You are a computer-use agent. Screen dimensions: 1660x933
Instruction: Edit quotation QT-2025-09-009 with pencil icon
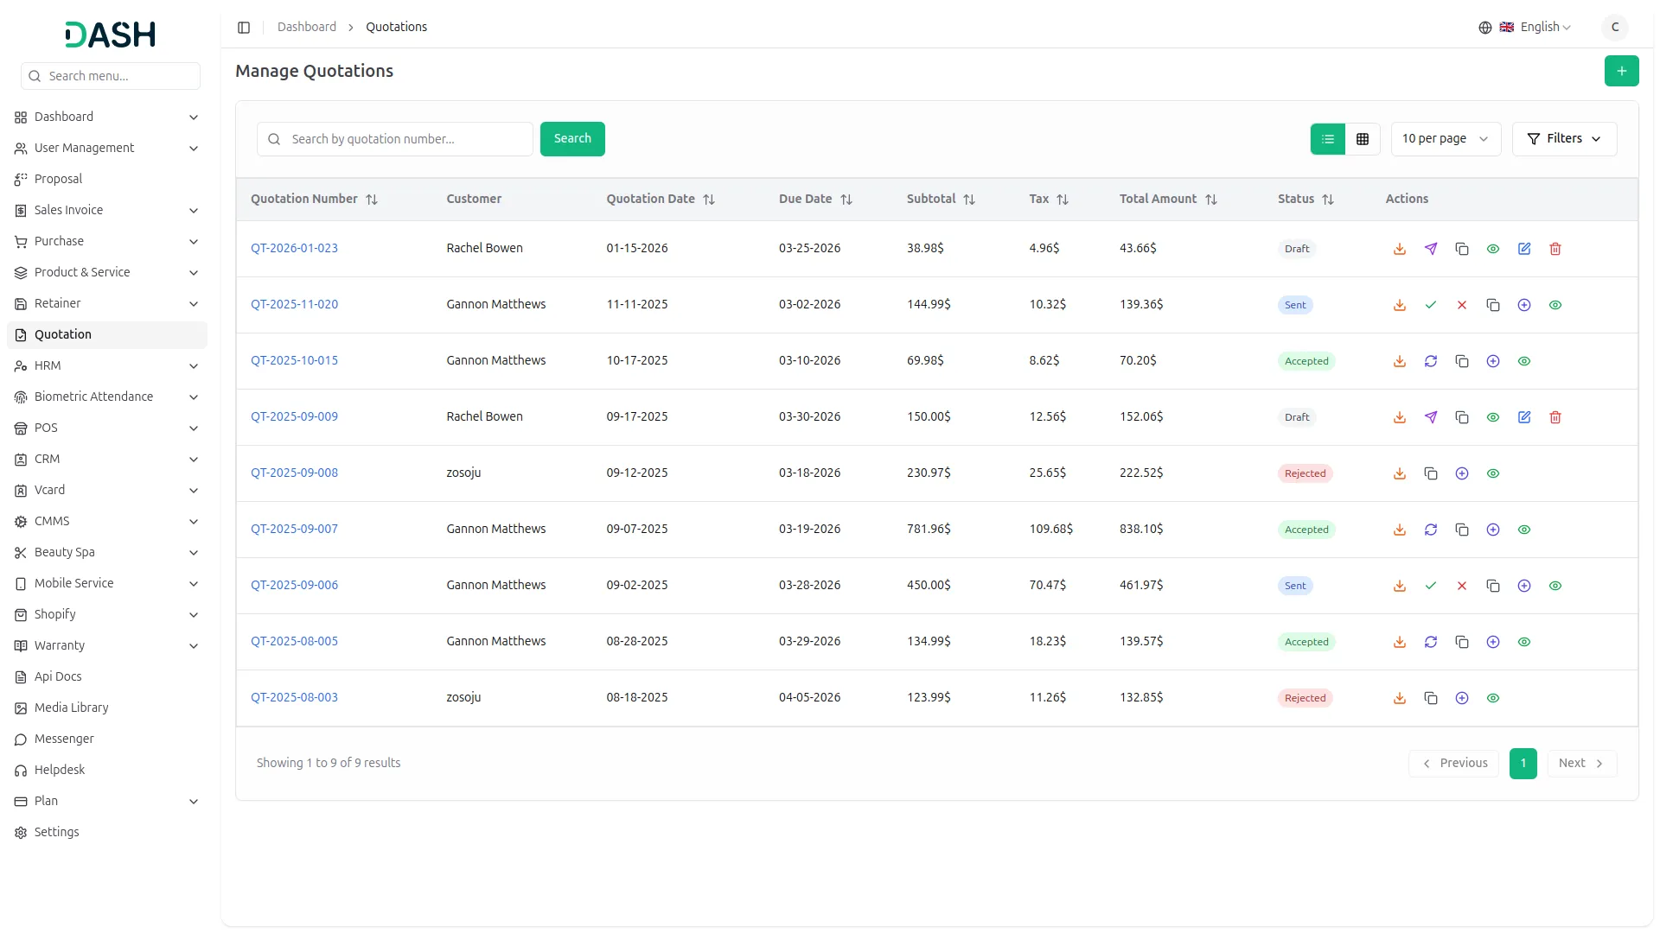point(1523,417)
